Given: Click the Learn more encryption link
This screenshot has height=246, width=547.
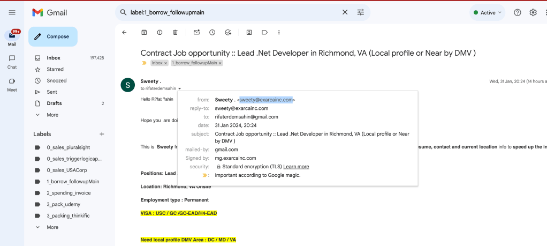Looking at the screenshot, I should (x=296, y=167).
